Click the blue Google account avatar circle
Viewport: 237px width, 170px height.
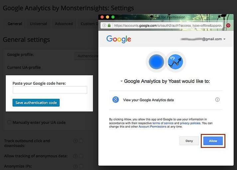(x=156, y=62)
